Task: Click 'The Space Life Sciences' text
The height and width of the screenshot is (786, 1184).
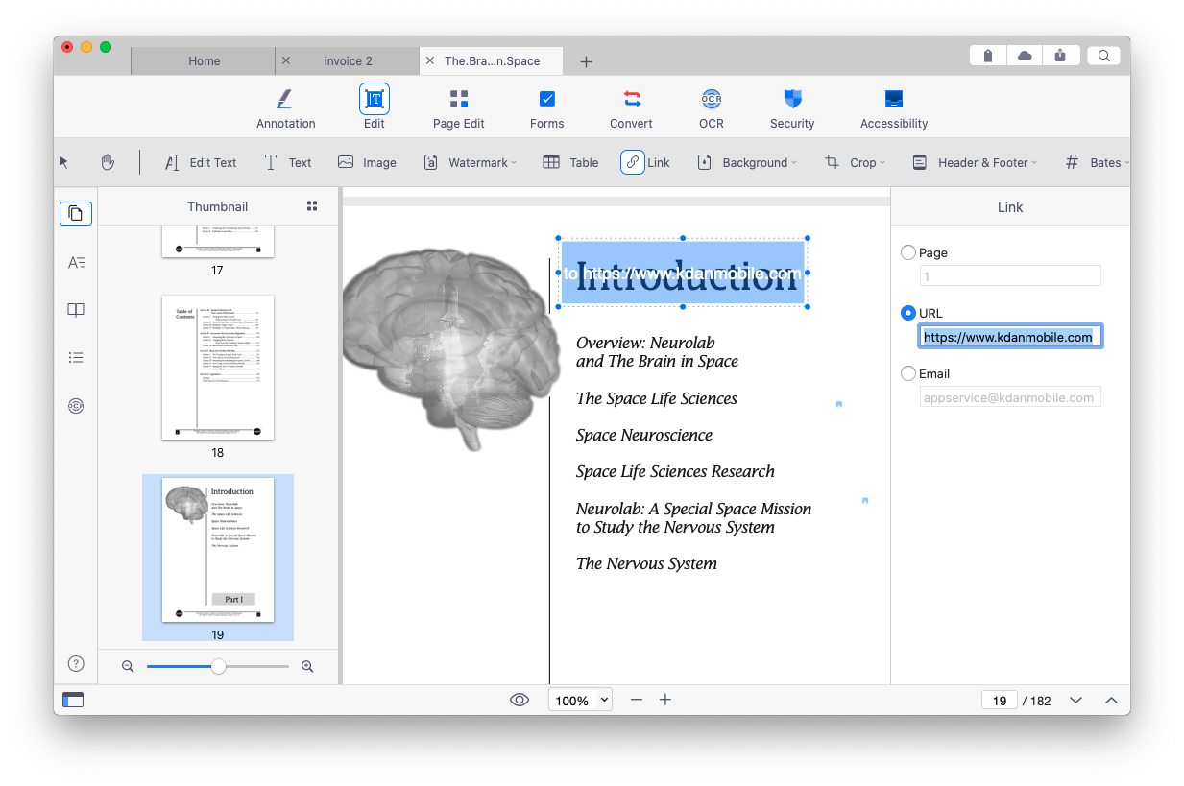Action: 657,398
